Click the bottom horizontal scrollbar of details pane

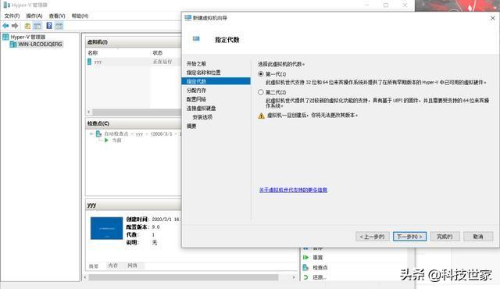point(184,277)
